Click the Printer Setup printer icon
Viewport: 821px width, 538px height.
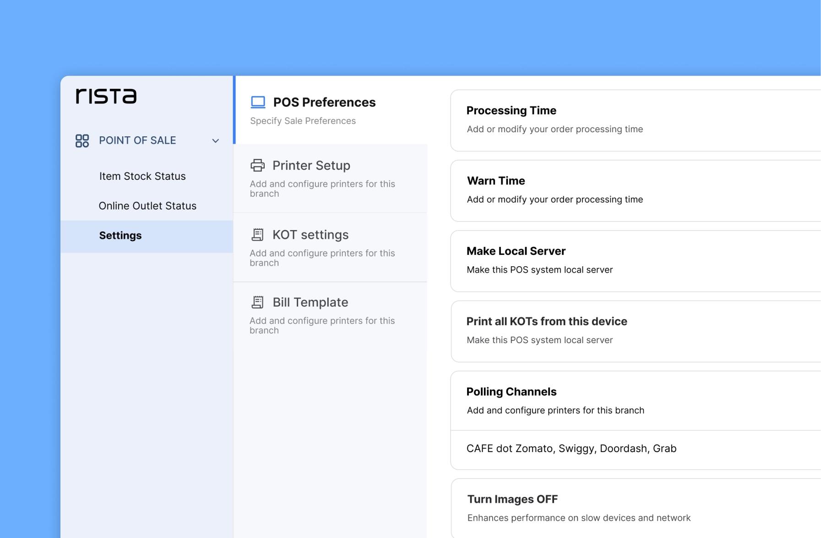(x=257, y=165)
